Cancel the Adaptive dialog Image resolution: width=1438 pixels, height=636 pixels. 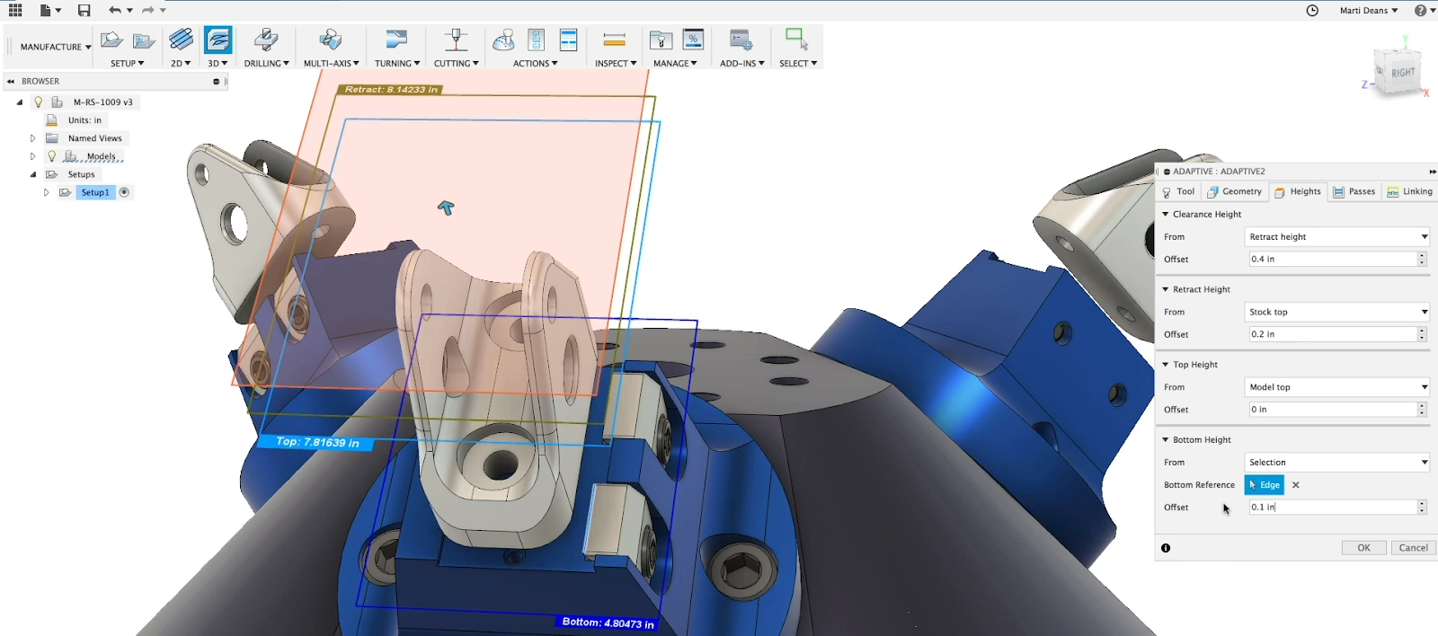pyautogui.click(x=1413, y=548)
